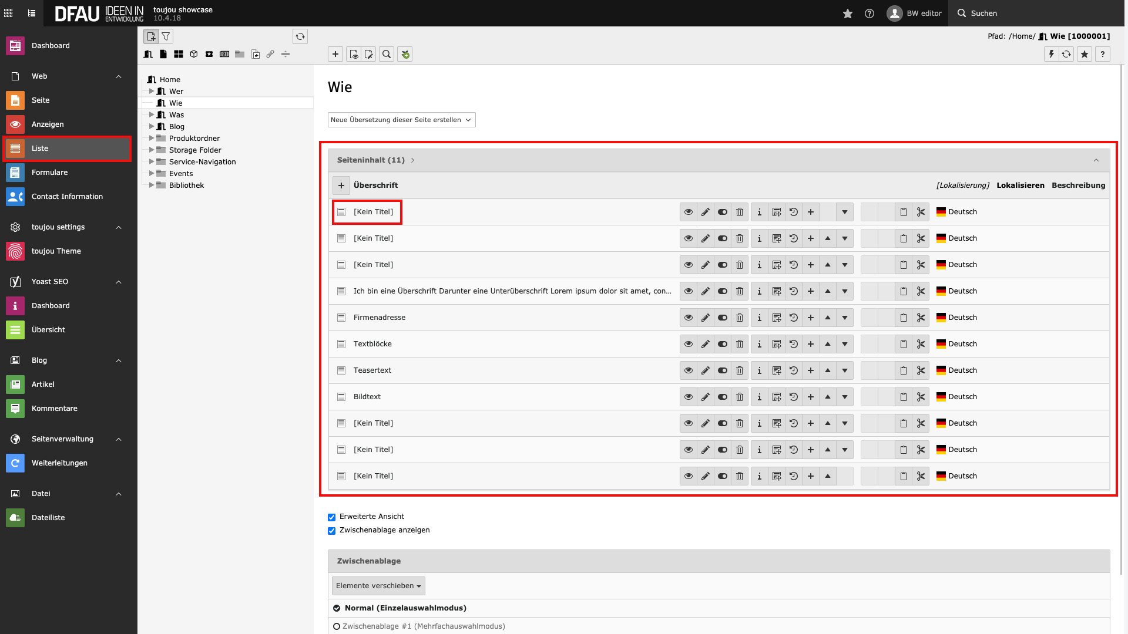The width and height of the screenshot is (1128, 634).
Task: Expand the Produktordner tree node
Action: [152, 139]
